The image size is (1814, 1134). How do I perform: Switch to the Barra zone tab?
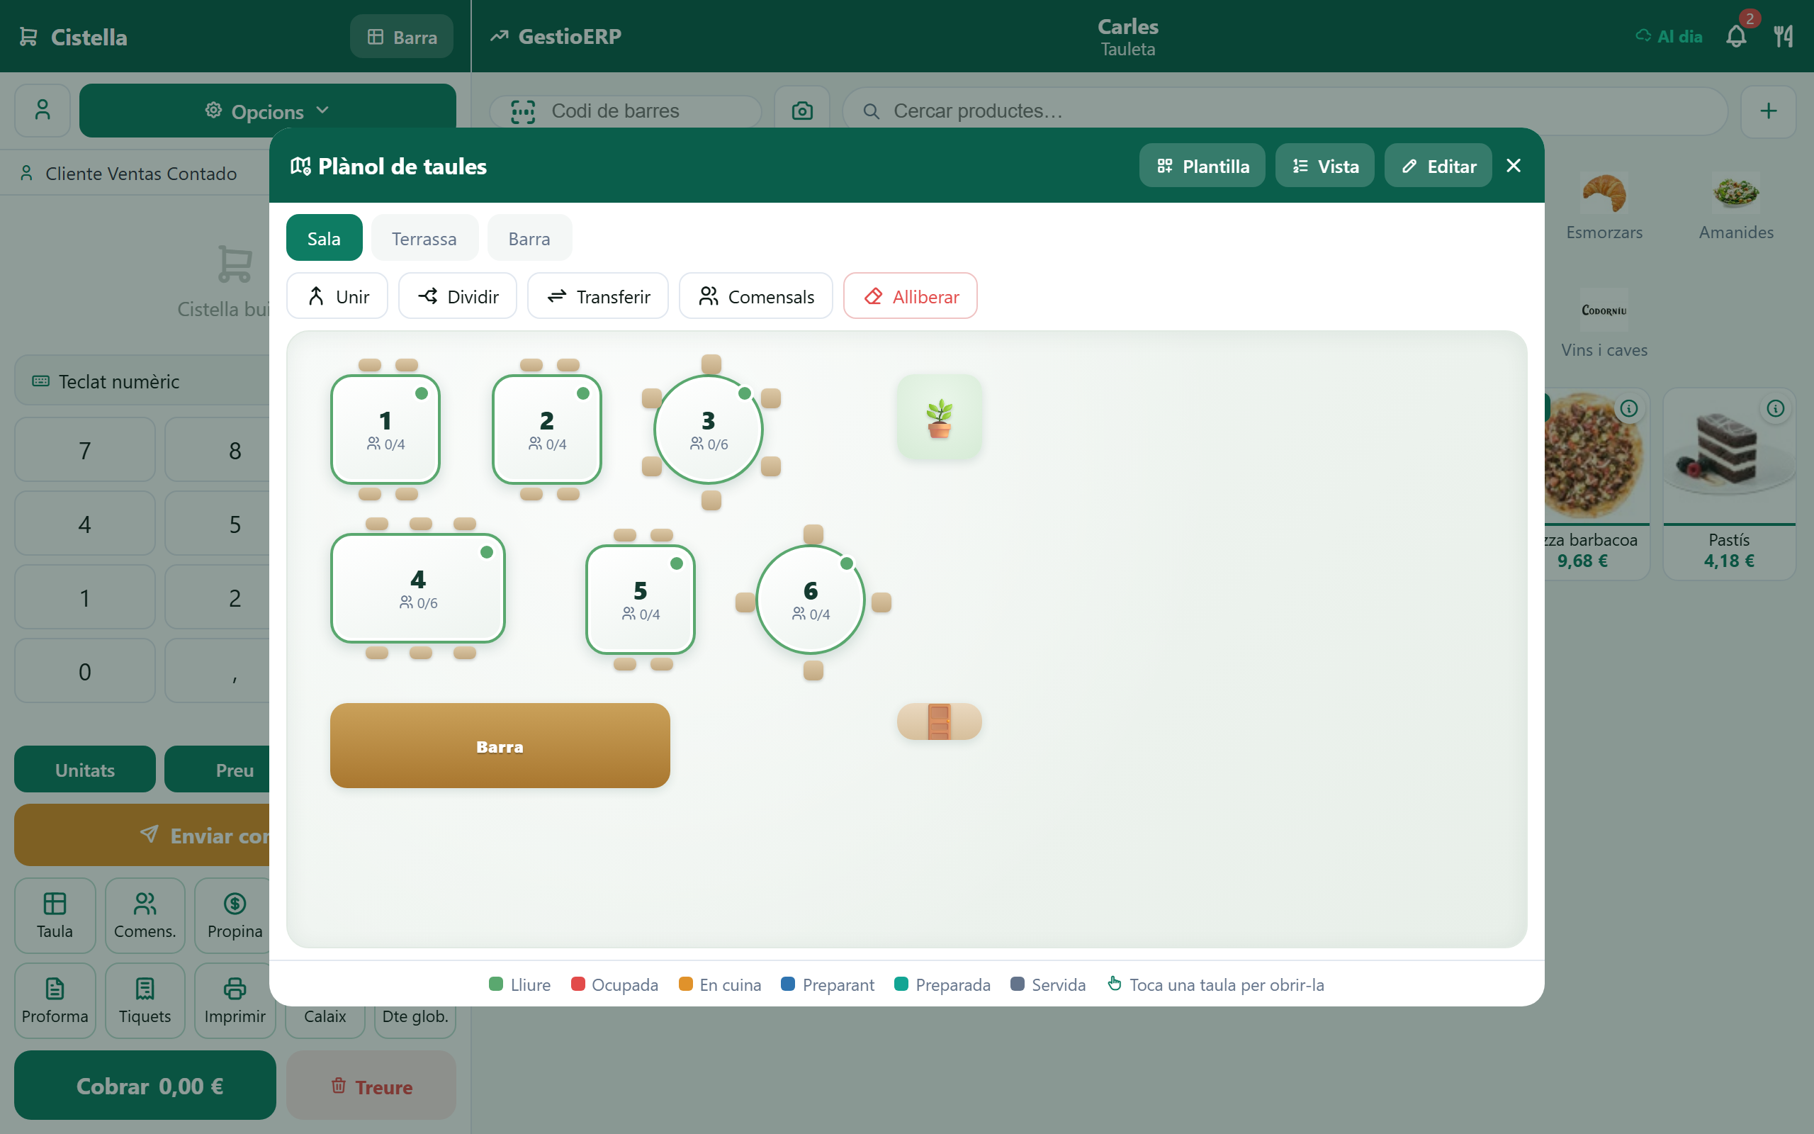pos(529,239)
